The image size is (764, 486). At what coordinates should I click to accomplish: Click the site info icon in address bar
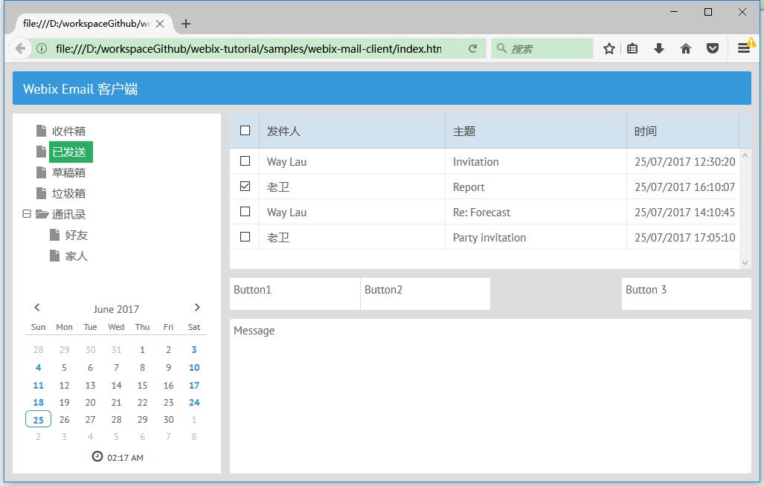pyautogui.click(x=42, y=48)
